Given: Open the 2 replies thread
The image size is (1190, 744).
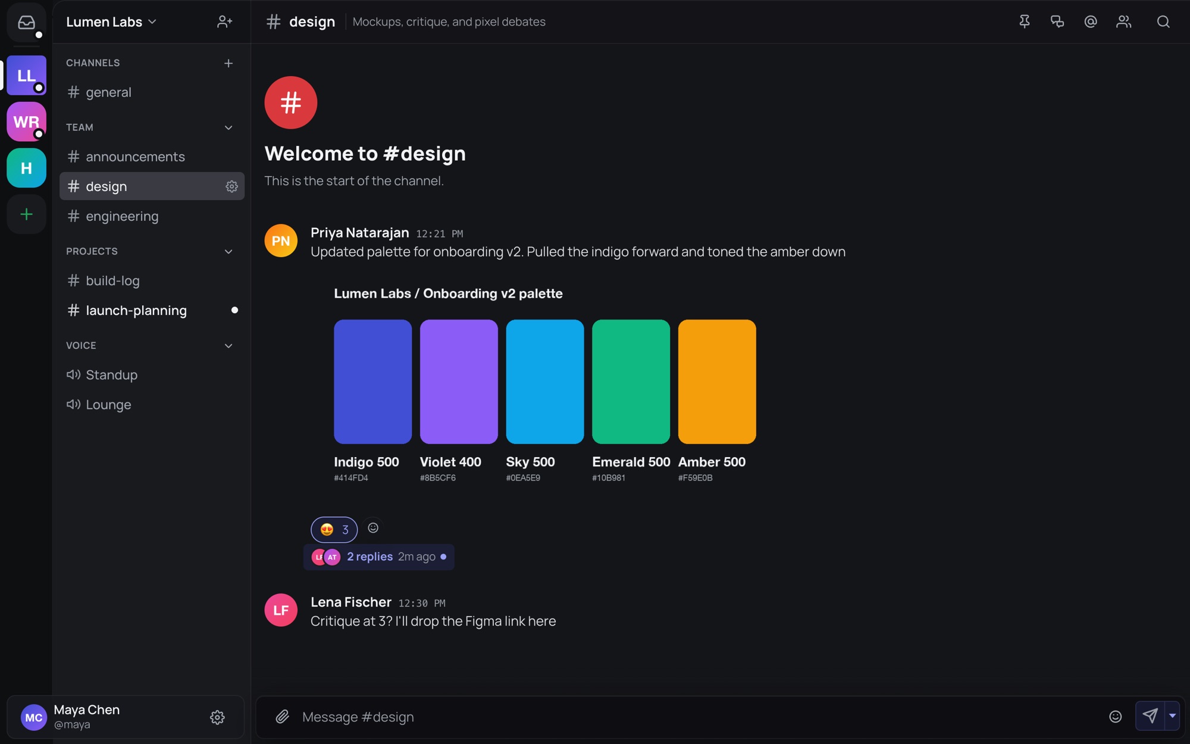Looking at the screenshot, I should pos(379,557).
